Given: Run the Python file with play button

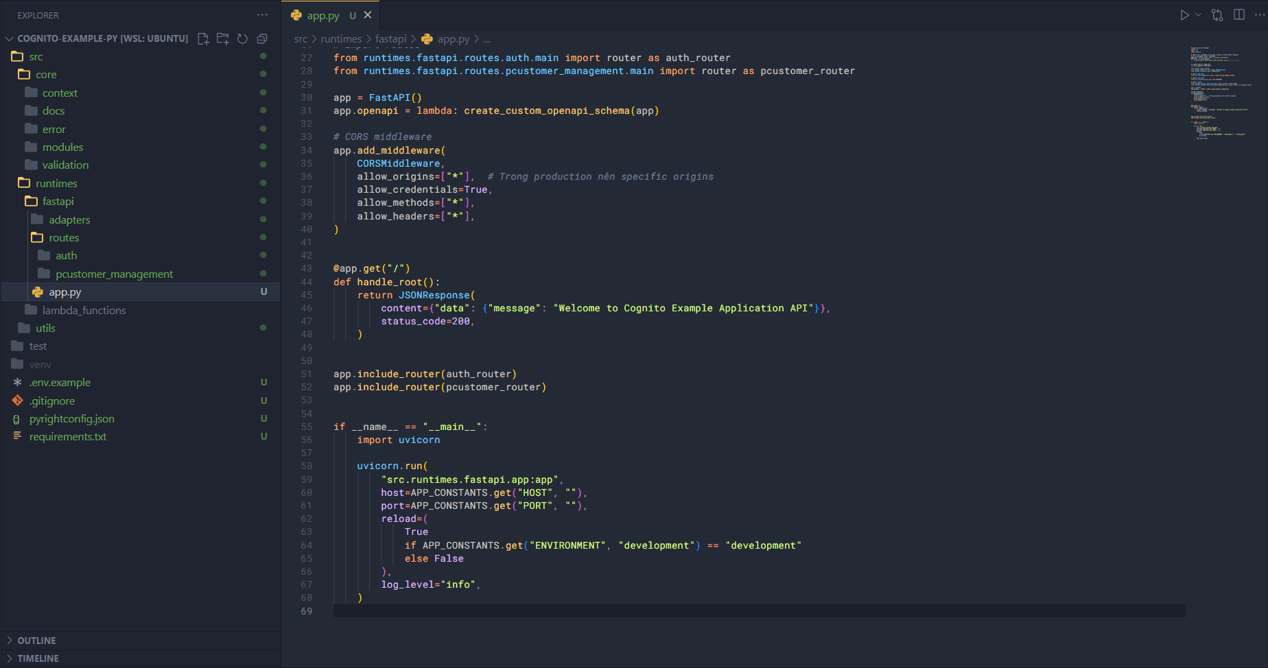Looking at the screenshot, I should (x=1184, y=15).
